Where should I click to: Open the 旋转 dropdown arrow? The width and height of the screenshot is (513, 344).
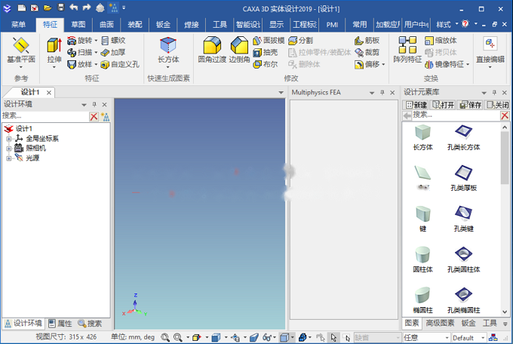point(97,41)
